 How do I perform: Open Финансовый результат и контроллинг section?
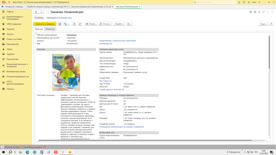(x=17, y=65)
